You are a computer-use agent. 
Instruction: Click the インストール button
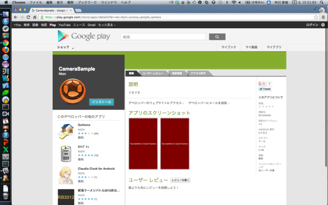101,102
